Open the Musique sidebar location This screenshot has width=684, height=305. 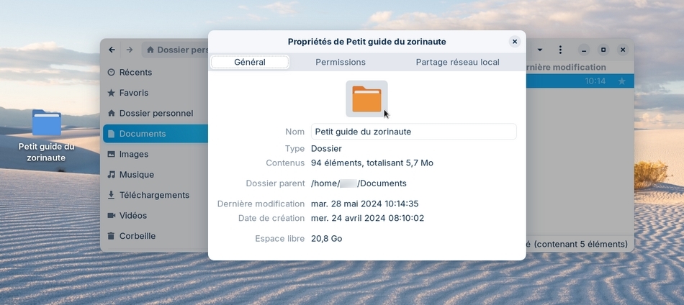pos(136,174)
